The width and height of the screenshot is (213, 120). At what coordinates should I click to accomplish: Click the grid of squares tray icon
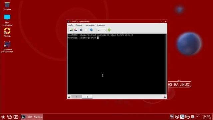tap(182, 117)
